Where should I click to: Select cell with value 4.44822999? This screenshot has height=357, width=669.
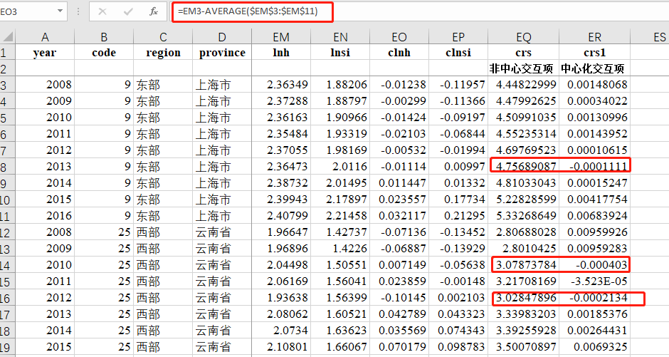[x=524, y=85]
